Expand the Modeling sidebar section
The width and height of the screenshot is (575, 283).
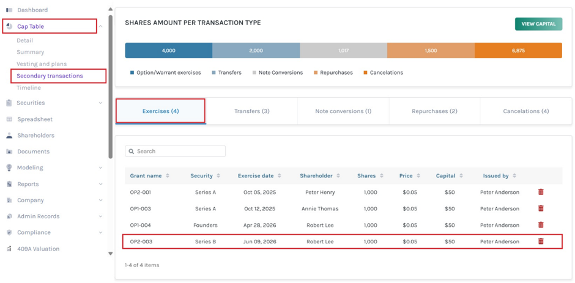100,167
